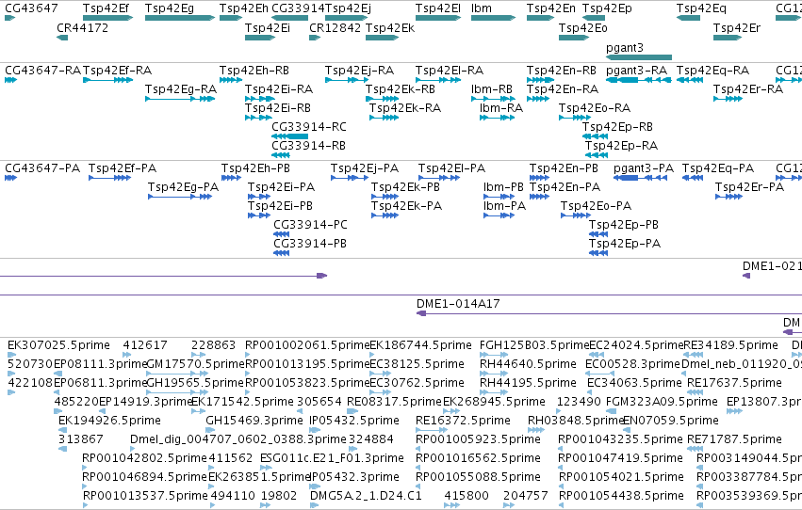Select BAC clone DME1-014A17 label

click(458, 304)
